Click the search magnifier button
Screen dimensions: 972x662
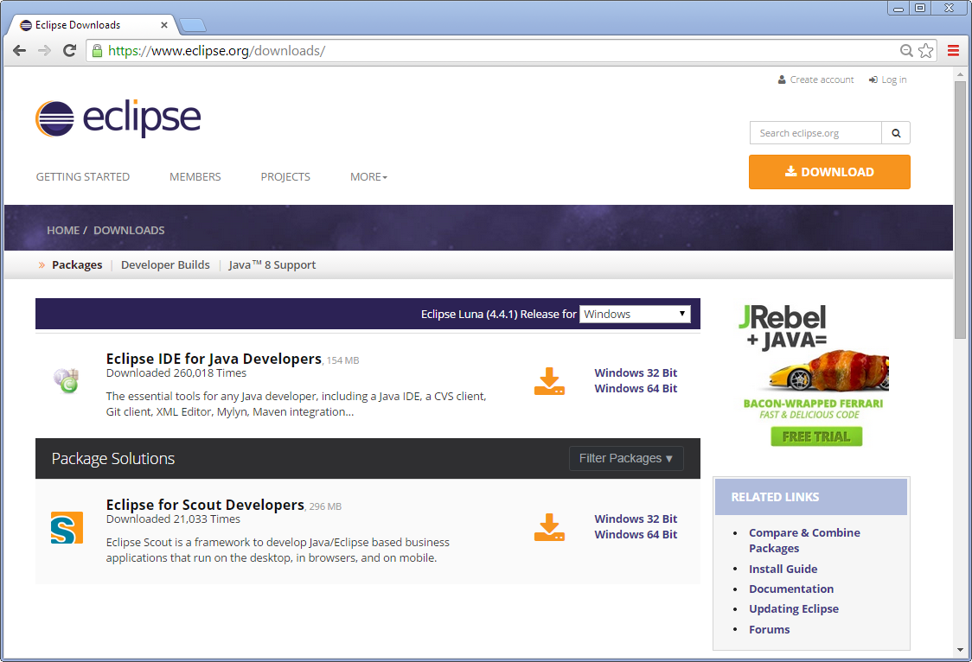tap(896, 133)
